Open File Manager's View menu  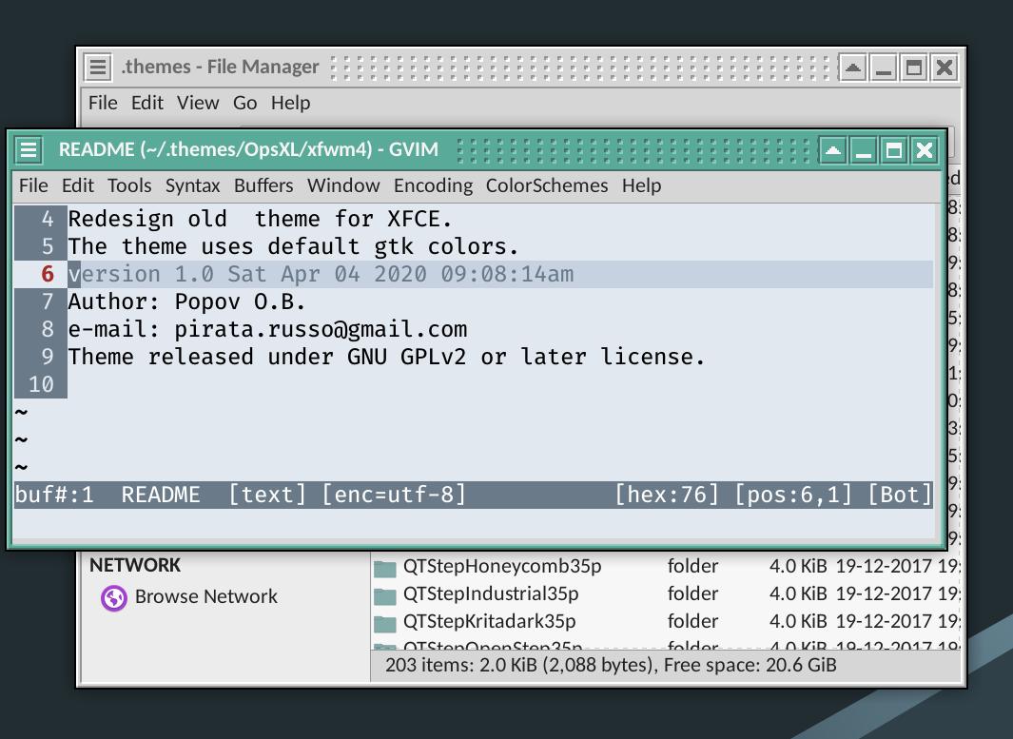(199, 103)
